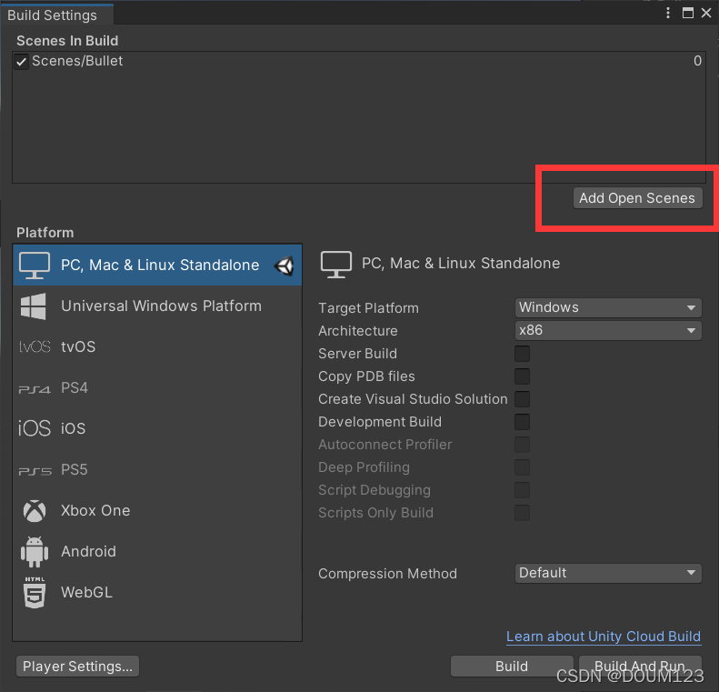This screenshot has height=692, width=719.
Task: Open the Architecture x86 dropdown
Action: (608, 330)
